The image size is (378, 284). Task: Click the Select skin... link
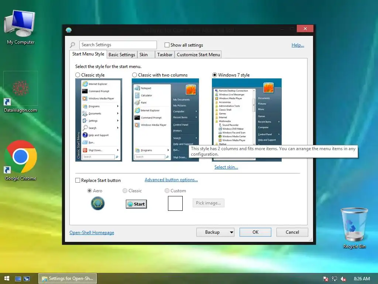pos(226,167)
